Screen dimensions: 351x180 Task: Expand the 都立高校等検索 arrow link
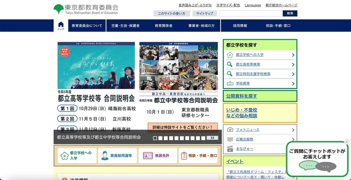(x=293, y=65)
